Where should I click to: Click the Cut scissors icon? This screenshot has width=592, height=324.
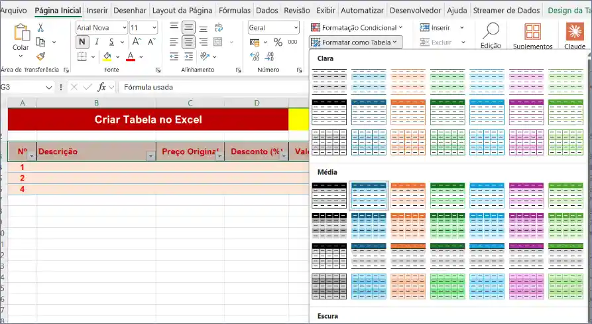point(40,28)
